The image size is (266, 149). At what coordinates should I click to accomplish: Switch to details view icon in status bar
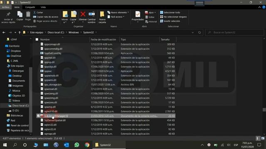click(258, 138)
